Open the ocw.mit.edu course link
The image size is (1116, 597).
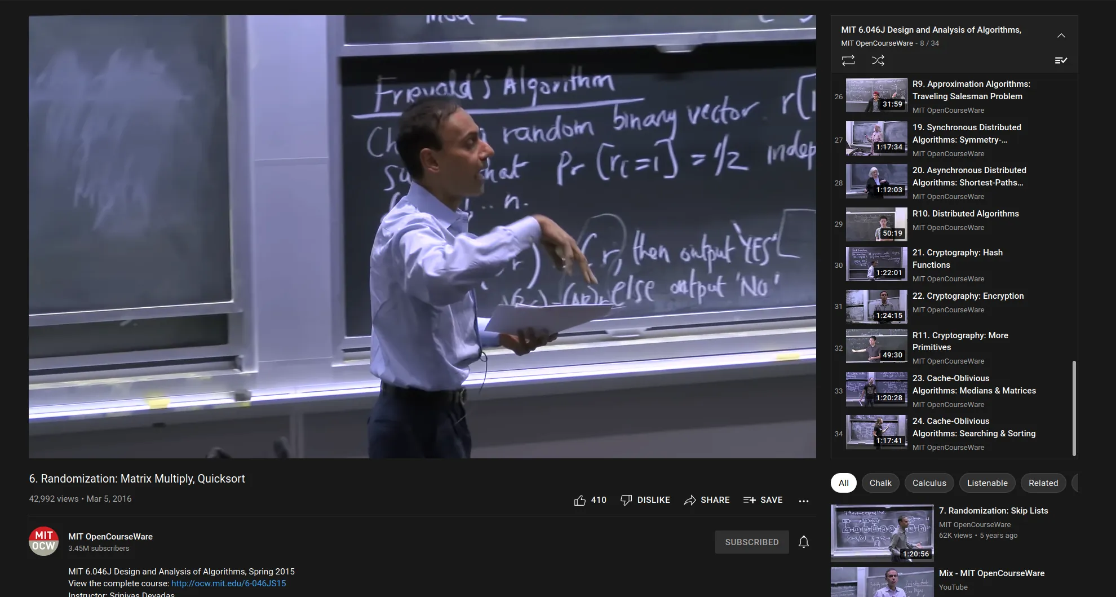[228, 583]
